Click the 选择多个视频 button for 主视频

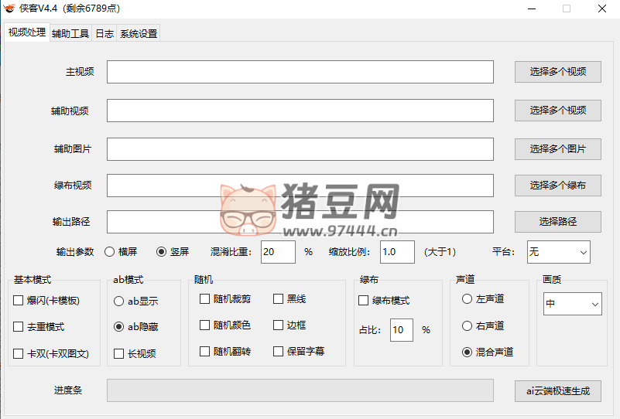tap(557, 72)
